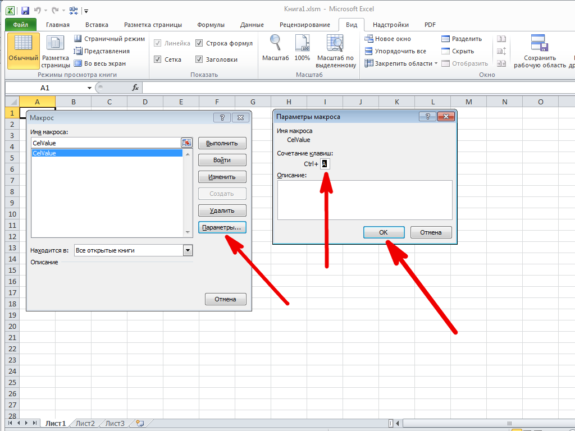Click the Redo arrow icon
Image resolution: width=575 pixels, height=431 pixels.
pos(55,10)
